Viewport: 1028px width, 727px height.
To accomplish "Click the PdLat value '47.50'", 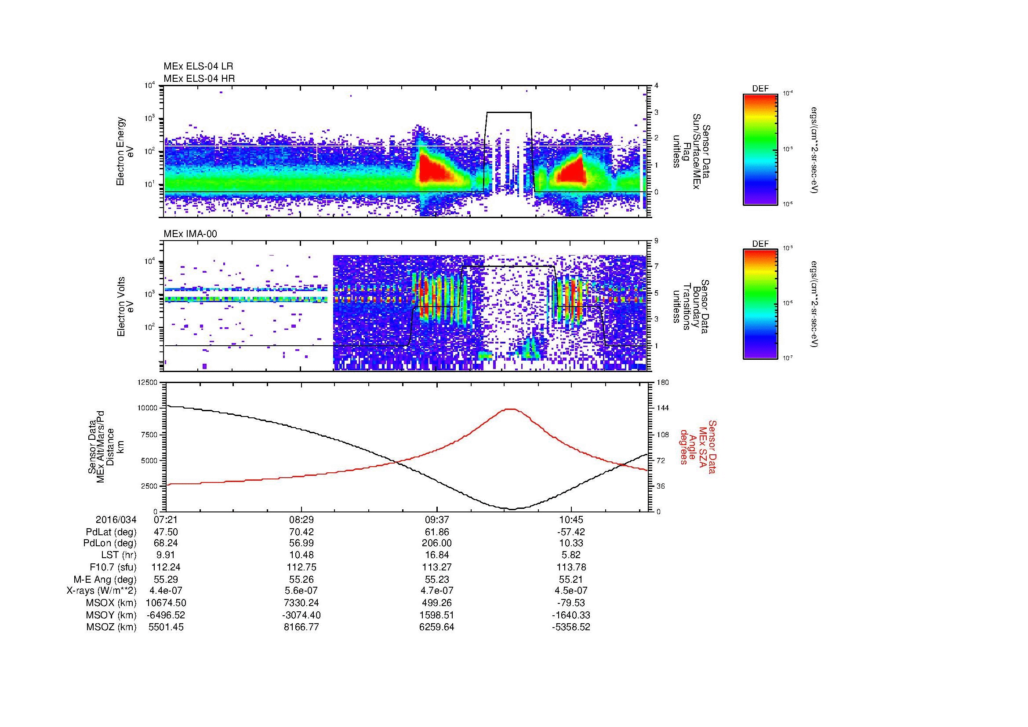I will pos(166,532).
